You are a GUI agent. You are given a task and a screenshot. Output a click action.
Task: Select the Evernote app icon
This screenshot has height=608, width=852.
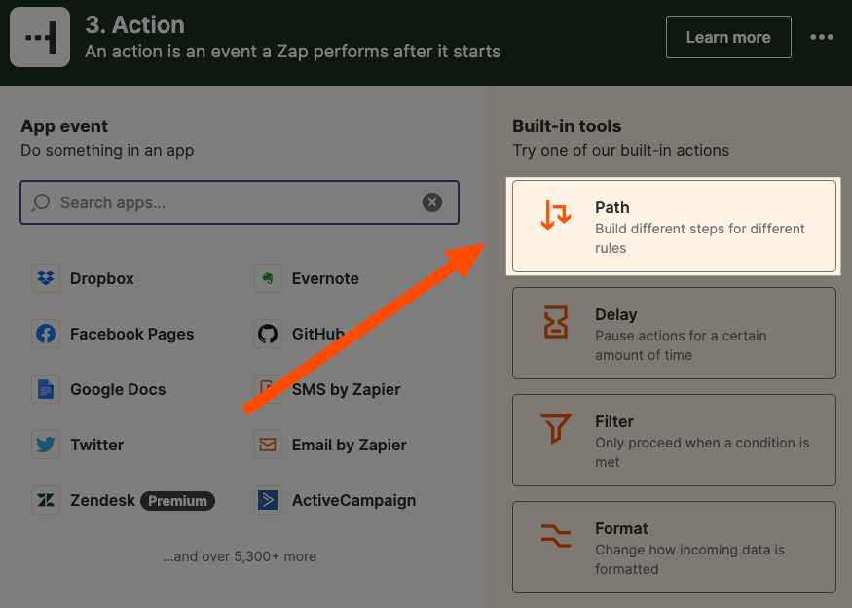click(268, 278)
